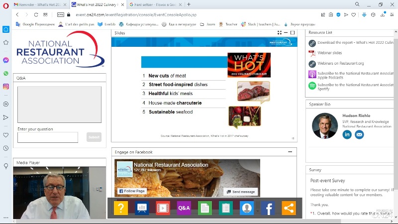
Task: Open the Facebook dock icon
Action: [x=268, y=208]
